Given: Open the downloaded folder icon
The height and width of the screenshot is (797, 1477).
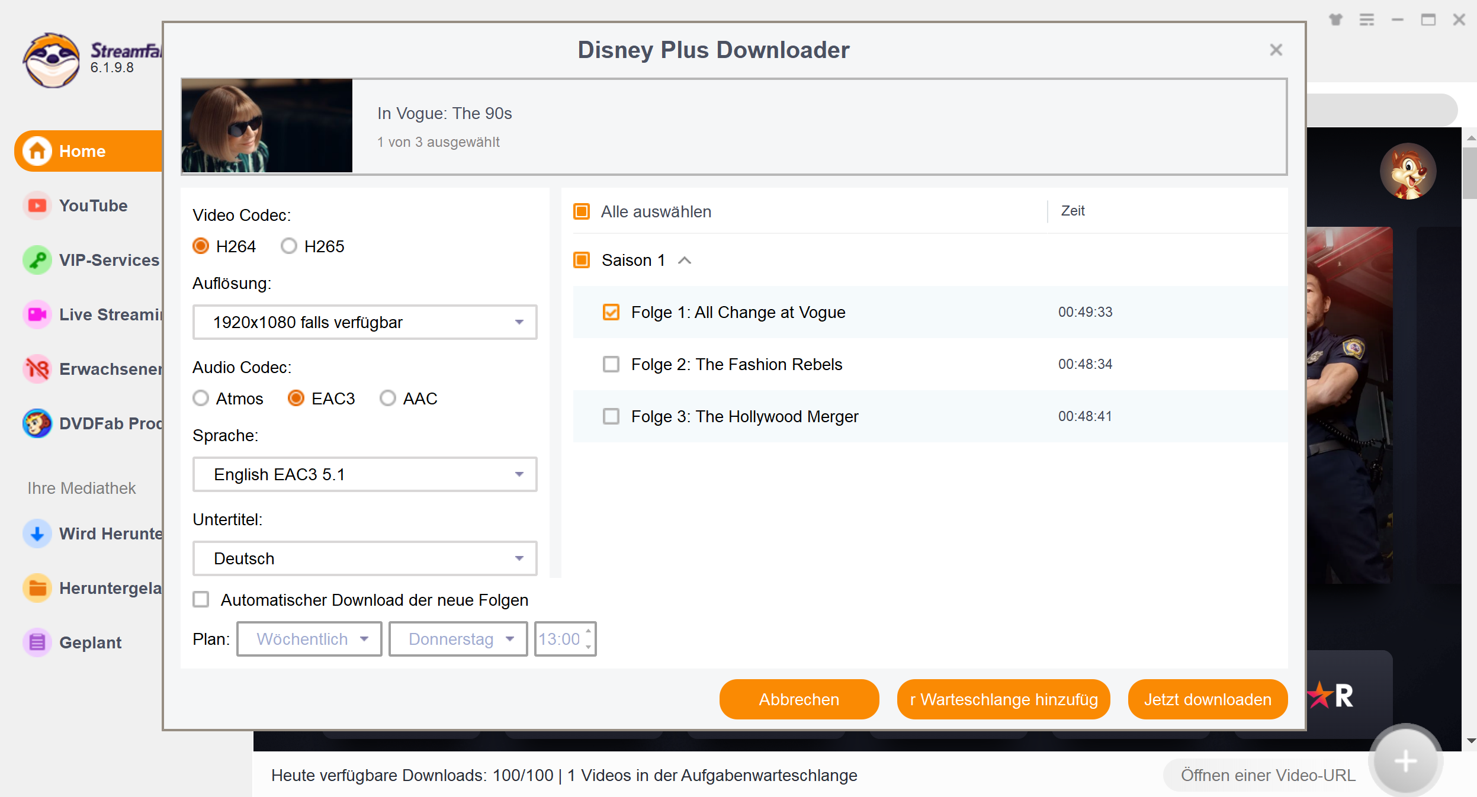Looking at the screenshot, I should [37, 588].
